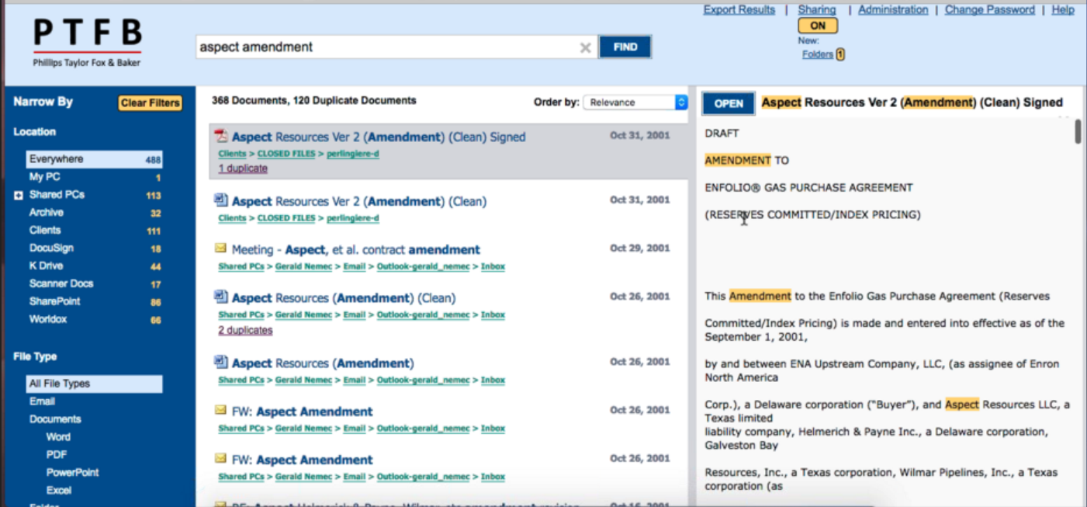Open Export Results in top menu
The image size is (1087, 507).
click(x=739, y=10)
